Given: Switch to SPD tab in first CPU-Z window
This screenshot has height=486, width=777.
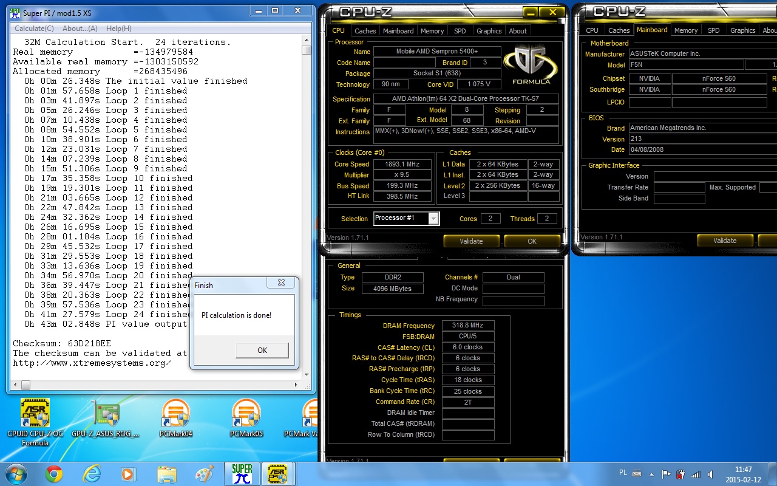Looking at the screenshot, I should point(460,30).
